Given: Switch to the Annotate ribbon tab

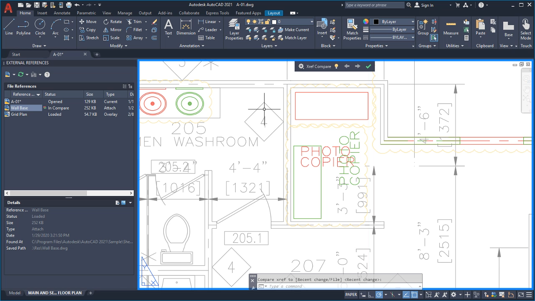Looking at the screenshot, I should coord(62,13).
